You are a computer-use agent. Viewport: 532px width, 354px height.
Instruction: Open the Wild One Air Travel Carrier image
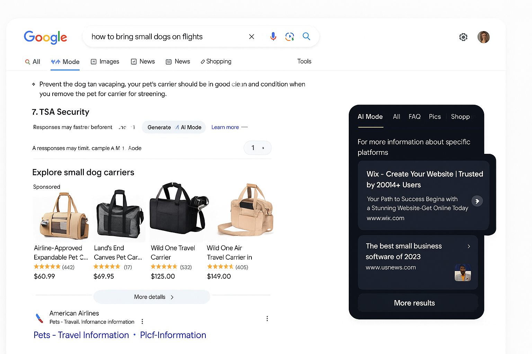pos(246,210)
